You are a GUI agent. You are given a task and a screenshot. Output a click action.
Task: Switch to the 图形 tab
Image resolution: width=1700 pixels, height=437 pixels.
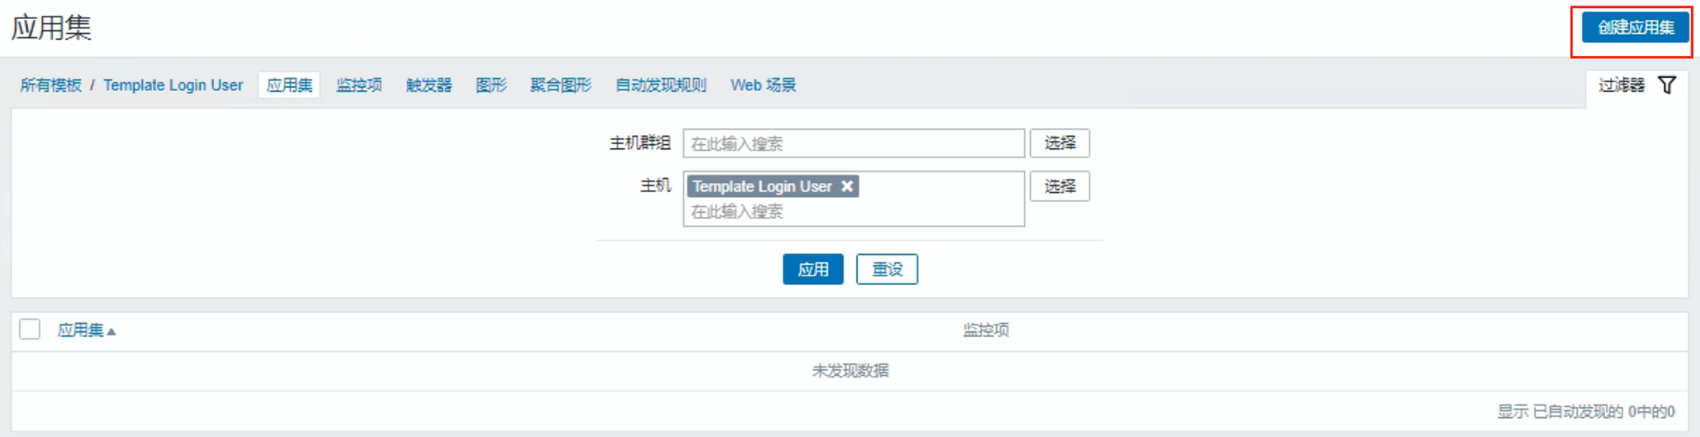tap(491, 85)
